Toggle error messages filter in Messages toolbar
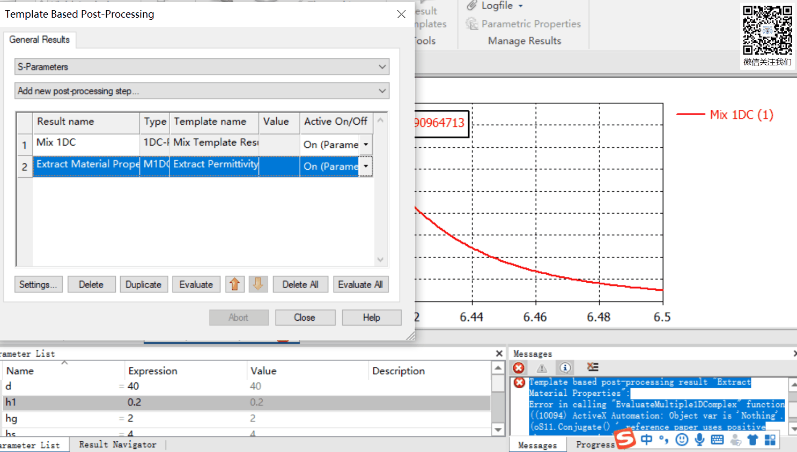The image size is (797, 452). [519, 367]
